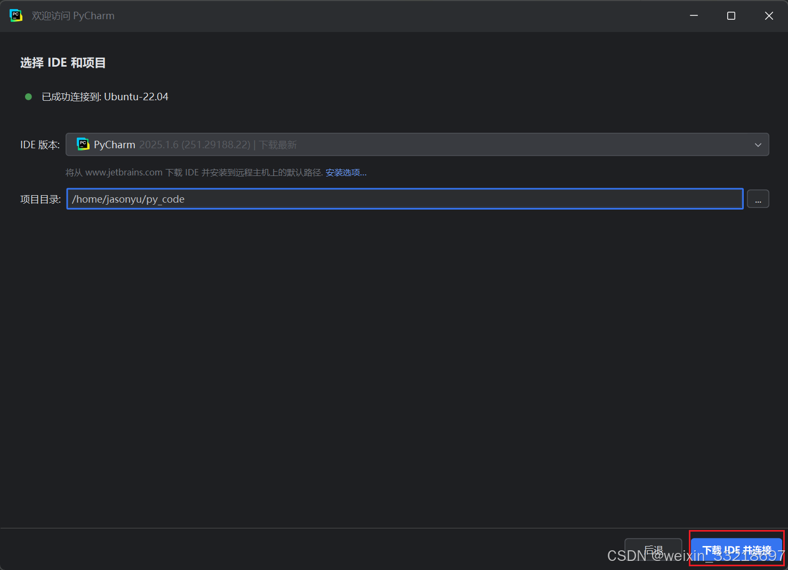
Task: Click the 项目目录: label
Action: pyautogui.click(x=41, y=199)
